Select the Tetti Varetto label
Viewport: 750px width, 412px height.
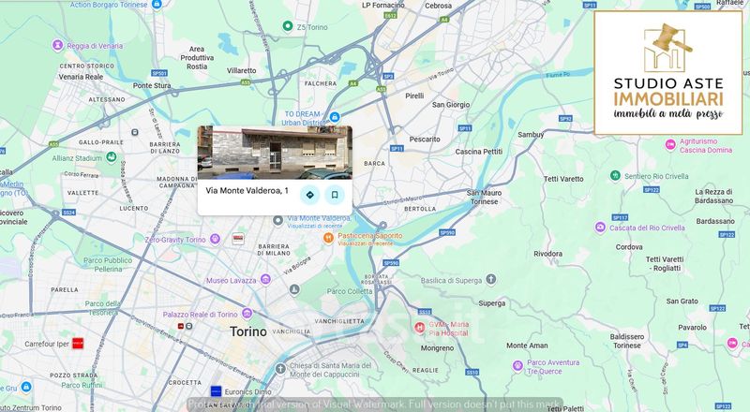click(563, 179)
